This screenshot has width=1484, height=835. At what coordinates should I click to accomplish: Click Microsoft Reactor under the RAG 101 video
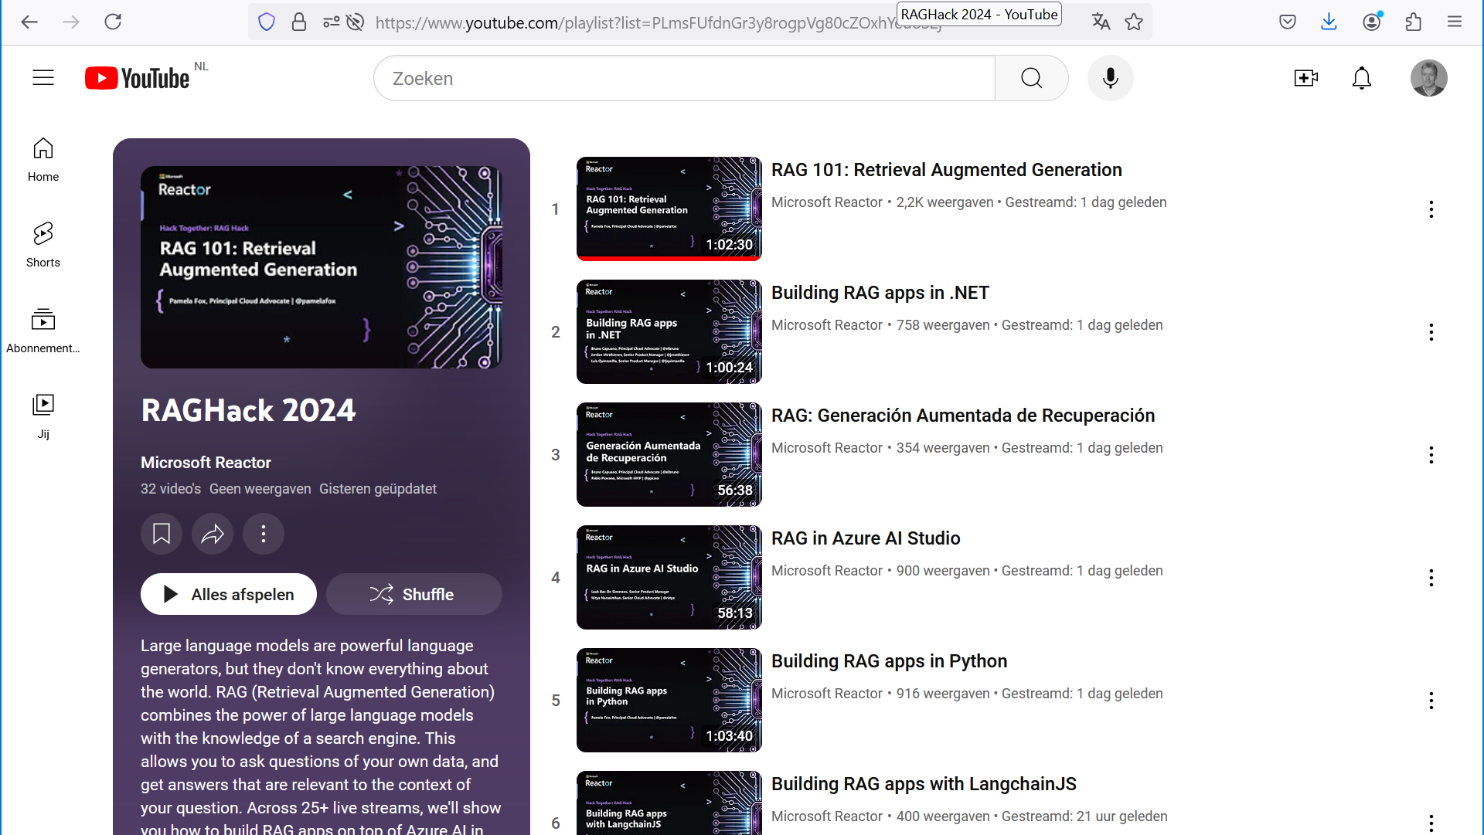pos(827,202)
